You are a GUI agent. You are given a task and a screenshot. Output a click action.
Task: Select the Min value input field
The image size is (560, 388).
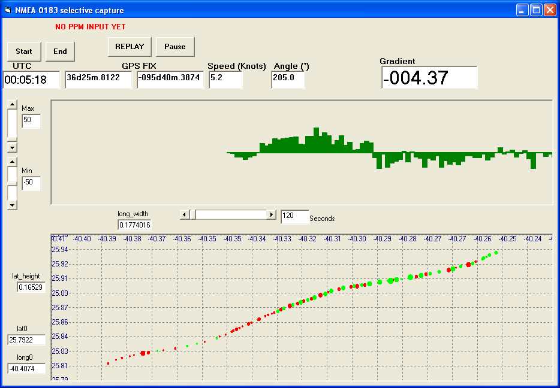31,183
